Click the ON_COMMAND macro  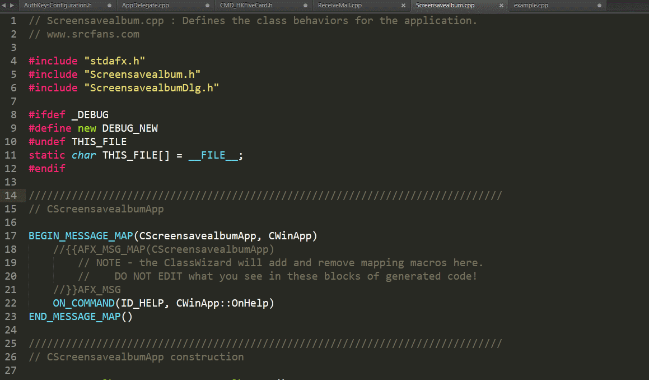[x=83, y=303]
